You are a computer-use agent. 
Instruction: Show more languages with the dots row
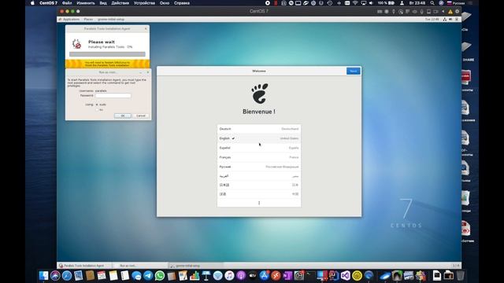coord(259,203)
